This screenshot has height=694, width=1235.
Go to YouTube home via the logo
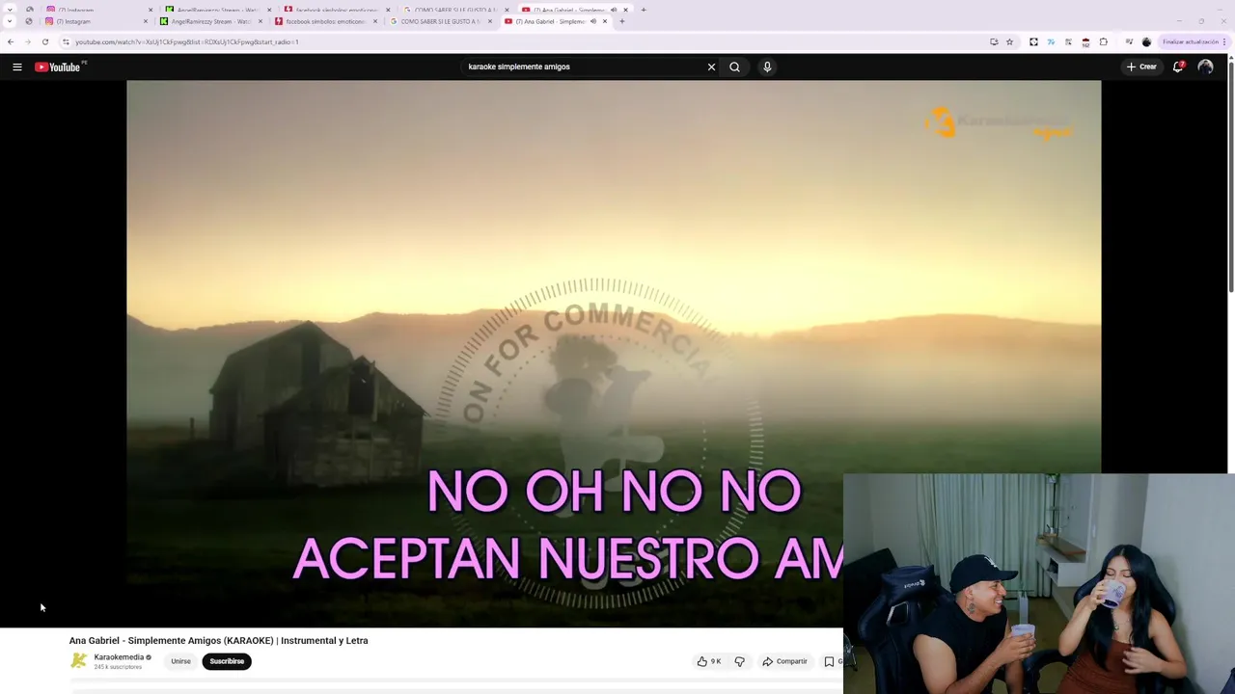58,67
